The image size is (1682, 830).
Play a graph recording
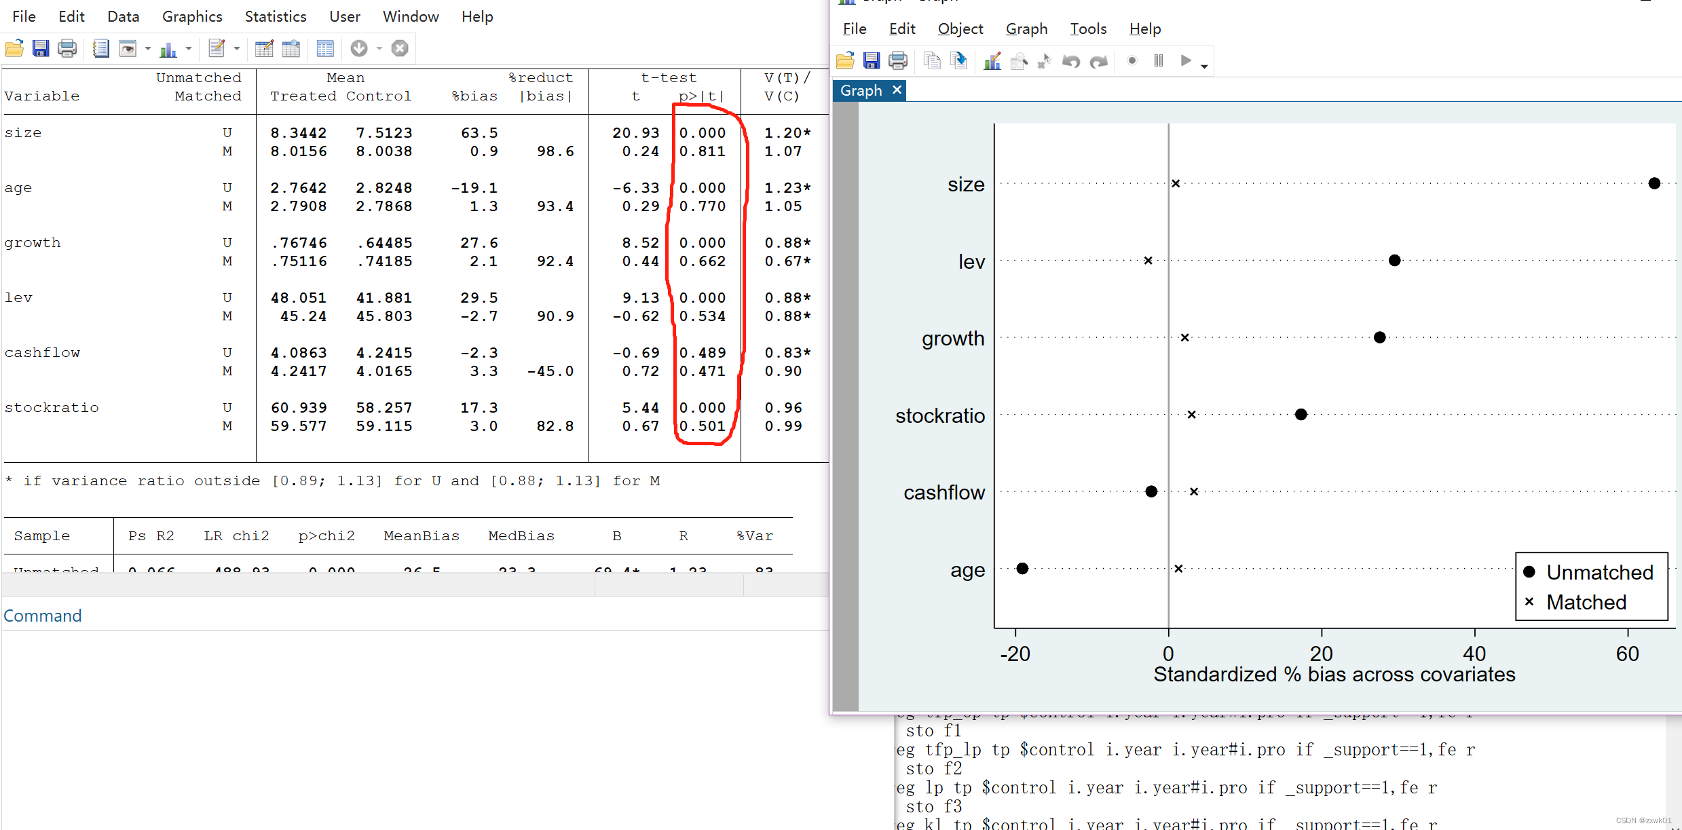tap(1185, 61)
